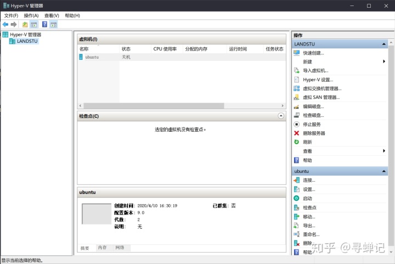Viewport: 395px width, 264px height.
Task: Switch to the Networking (网络) tab
Action: coord(120,248)
